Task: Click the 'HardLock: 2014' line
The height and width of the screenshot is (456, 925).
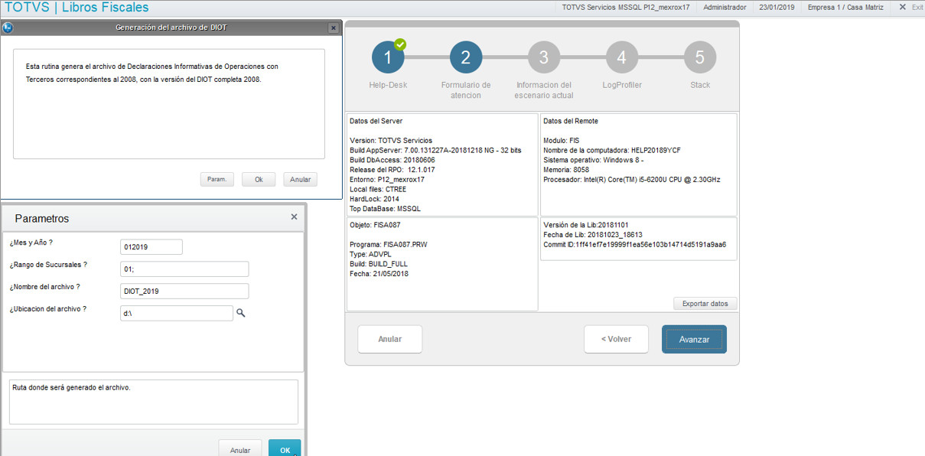Action: [x=374, y=199]
